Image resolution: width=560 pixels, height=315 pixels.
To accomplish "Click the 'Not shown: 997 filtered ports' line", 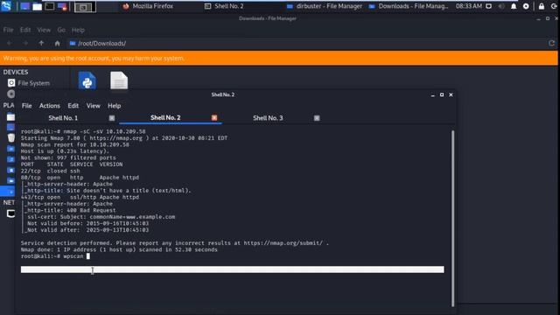I will (68, 157).
